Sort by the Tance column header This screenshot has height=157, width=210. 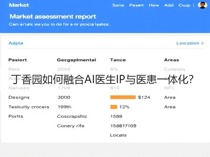[x=118, y=60]
